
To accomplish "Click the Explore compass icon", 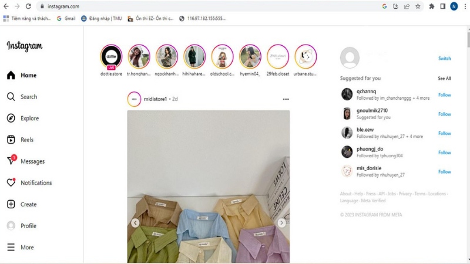I will coord(11,119).
